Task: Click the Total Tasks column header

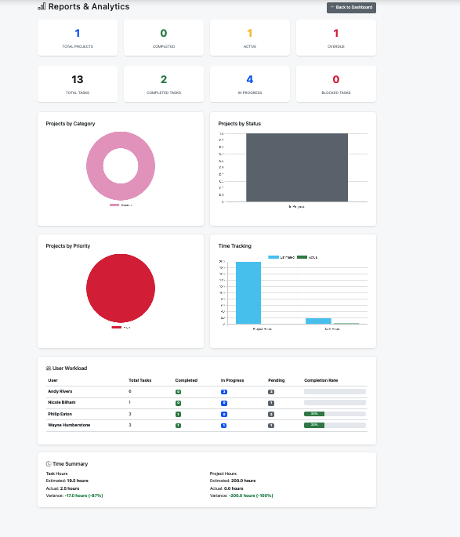Action: (x=140, y=380)
